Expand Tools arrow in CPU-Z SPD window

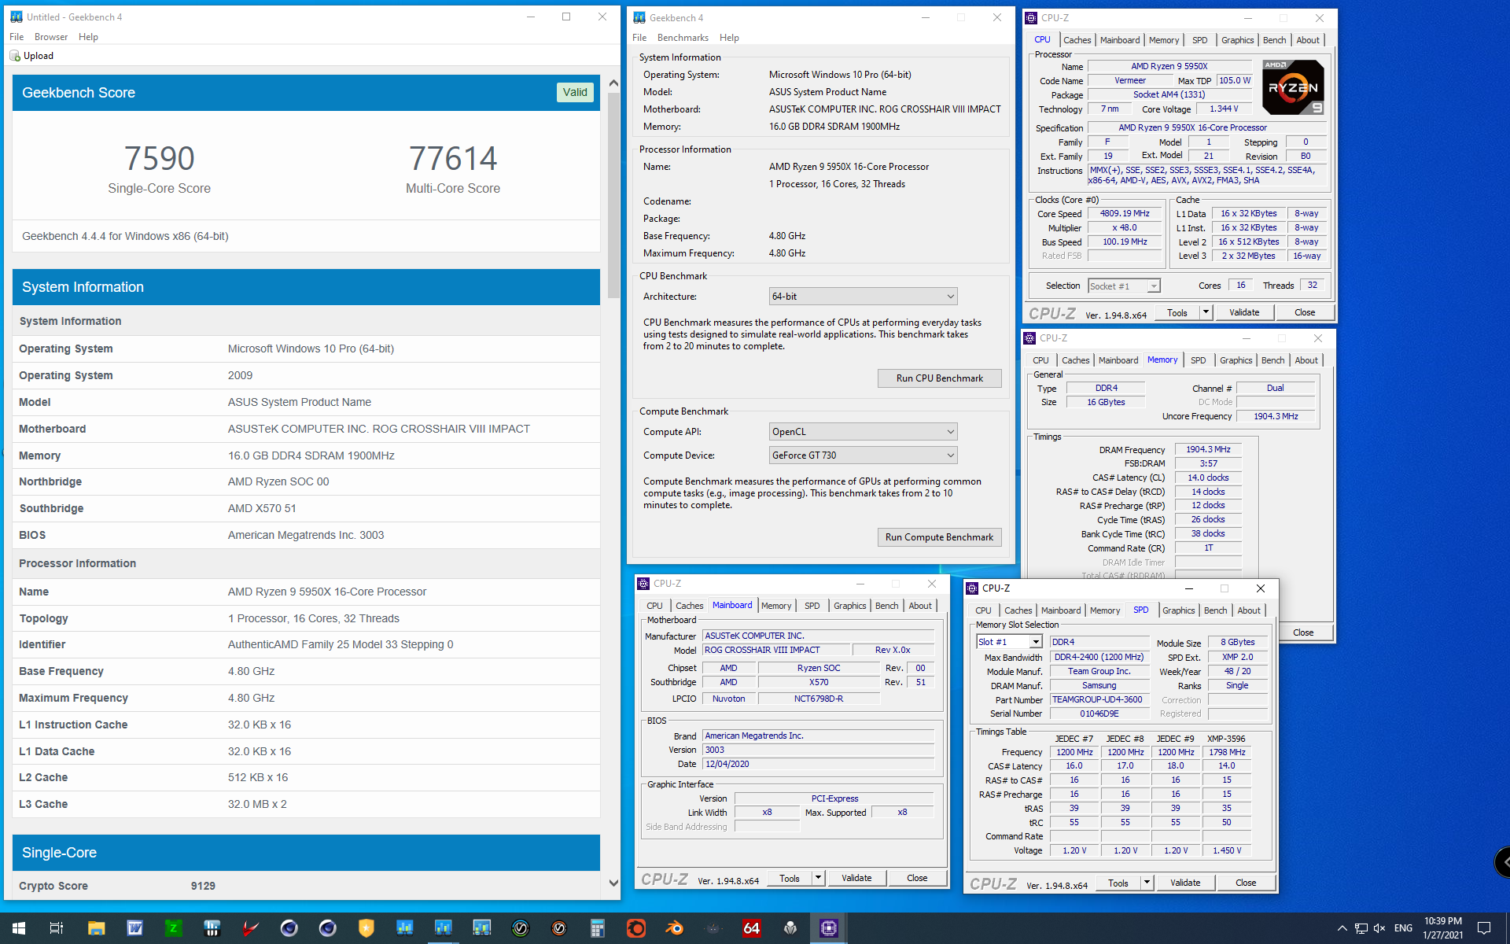1147,883
